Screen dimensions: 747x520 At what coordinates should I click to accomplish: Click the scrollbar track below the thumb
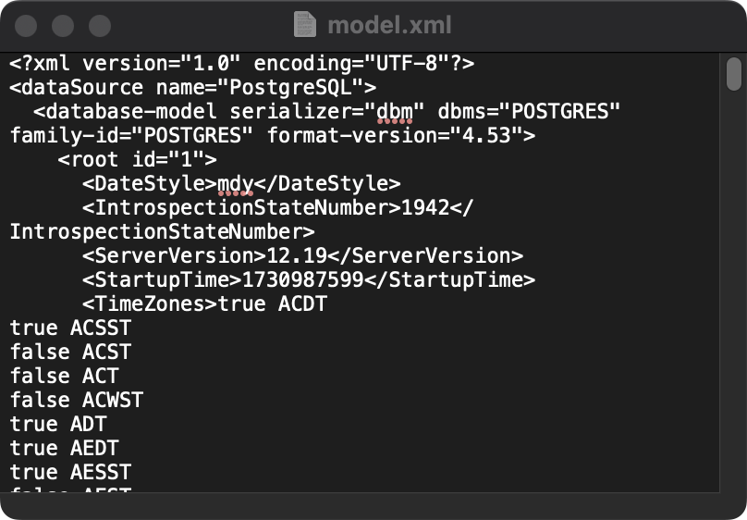[734, 324]
